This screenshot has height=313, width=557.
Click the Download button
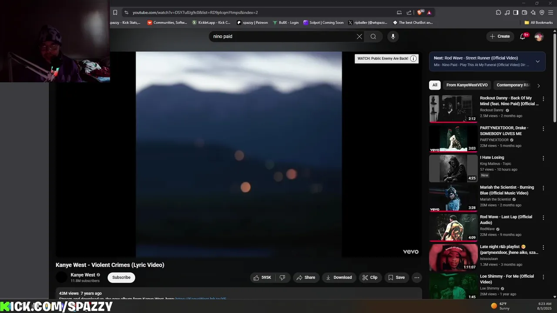[339, 277]
